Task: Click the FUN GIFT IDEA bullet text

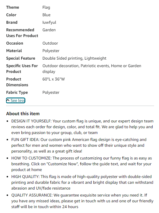Action: (x=79, y=145)
